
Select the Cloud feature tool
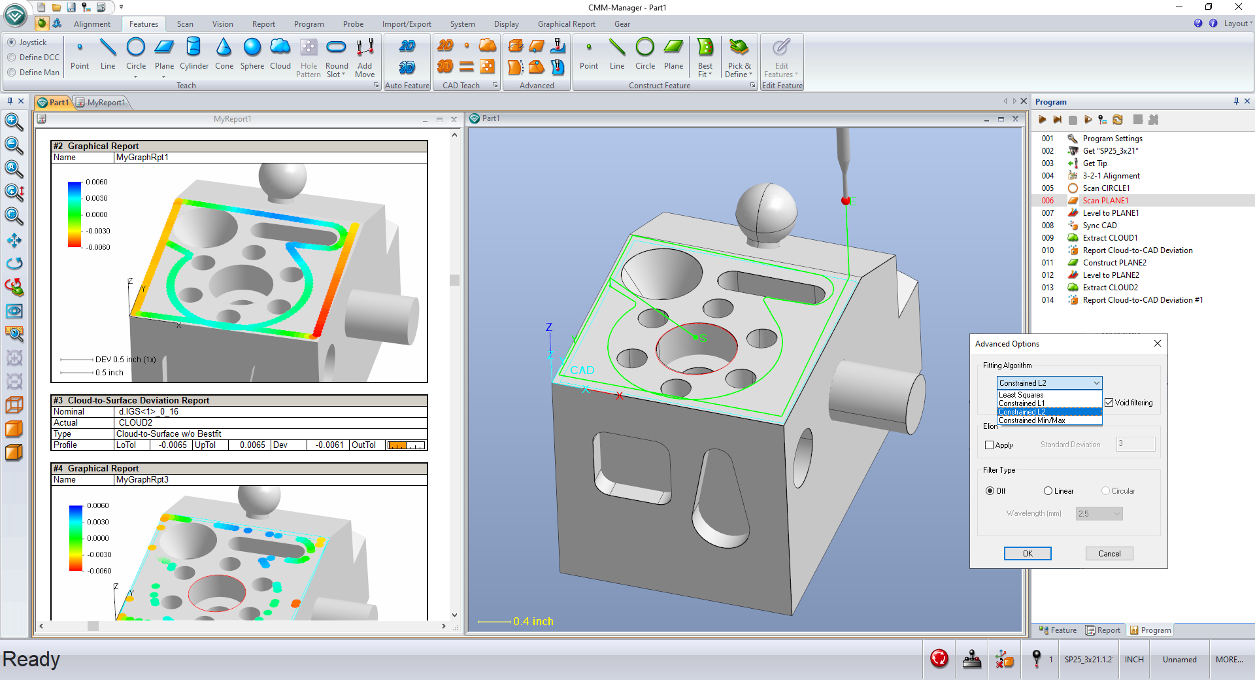pos(280,54)
